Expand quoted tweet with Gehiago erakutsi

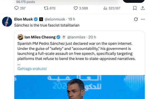32,69
